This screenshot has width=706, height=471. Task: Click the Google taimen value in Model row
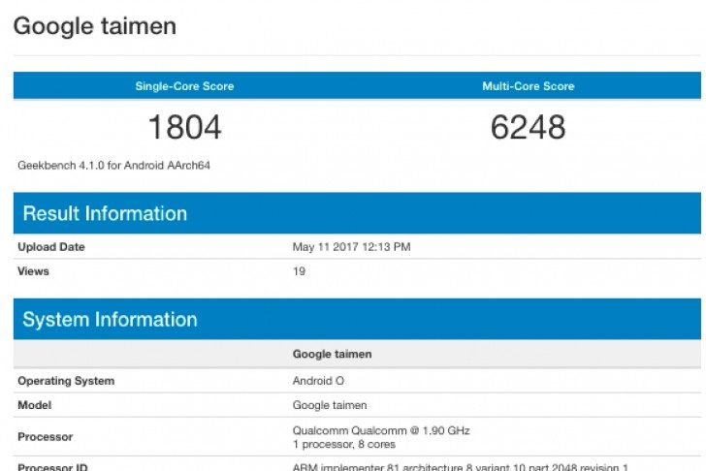(330, 405)
